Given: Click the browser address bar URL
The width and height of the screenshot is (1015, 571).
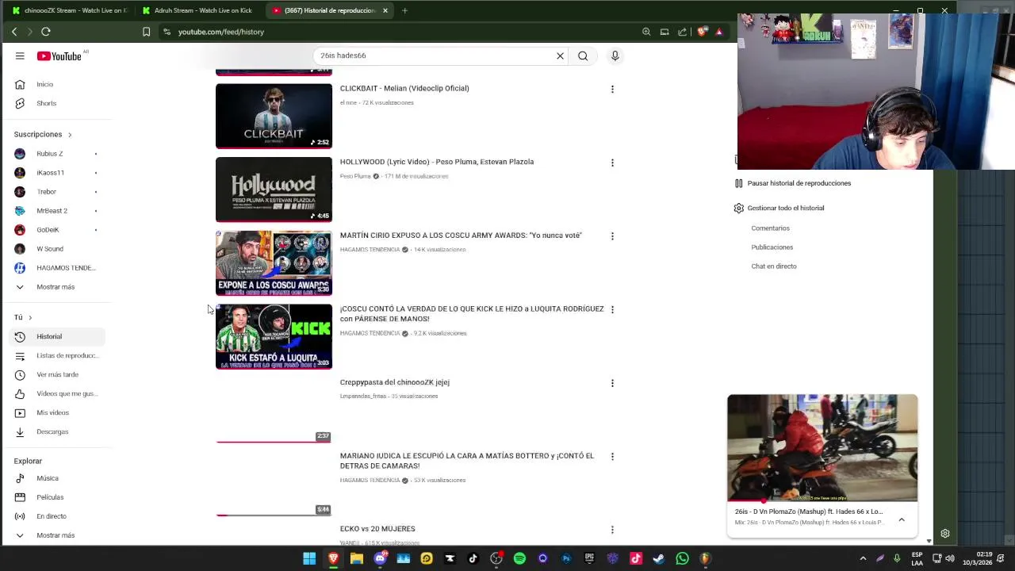Looking at the screenshot, I should (x=221, y=32).
